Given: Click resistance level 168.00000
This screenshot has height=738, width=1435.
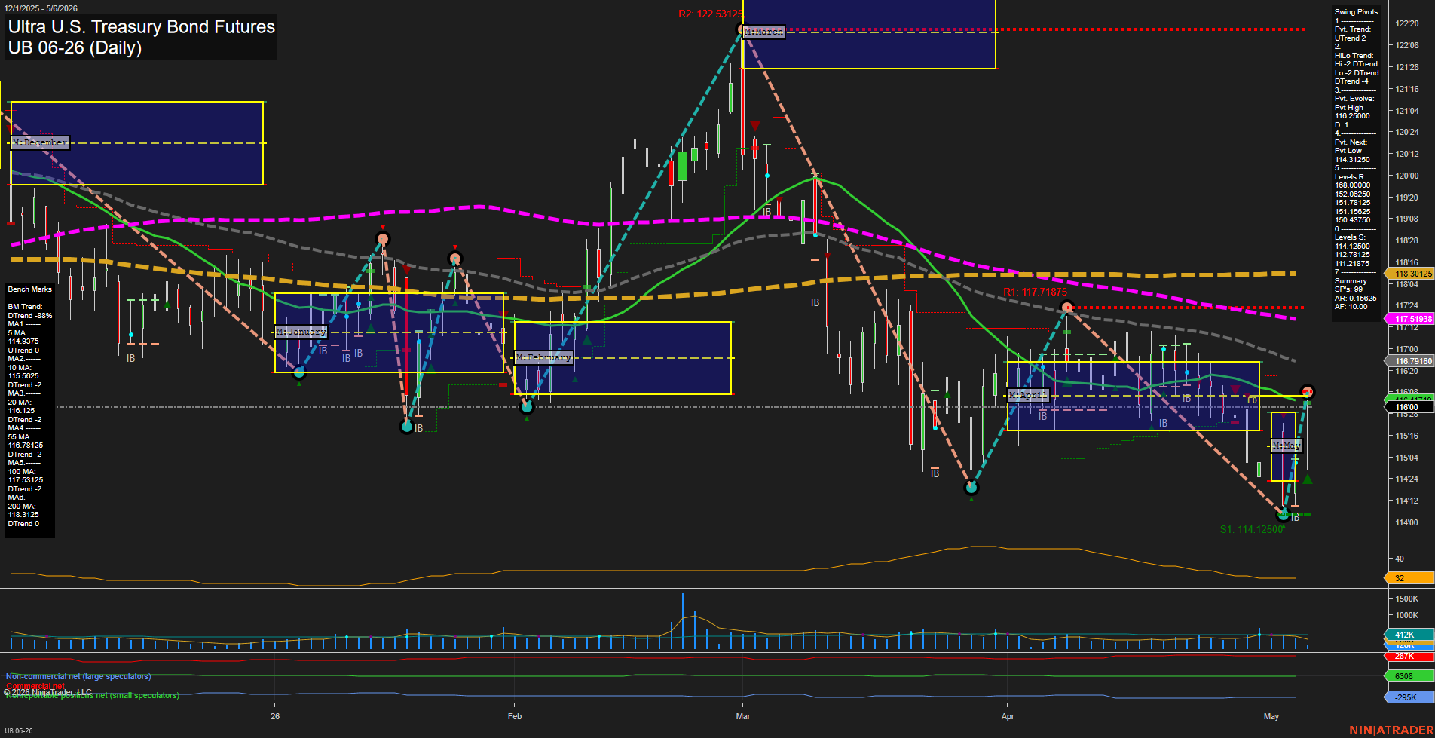Looking at the screenshot, I should pos(1352,185).
